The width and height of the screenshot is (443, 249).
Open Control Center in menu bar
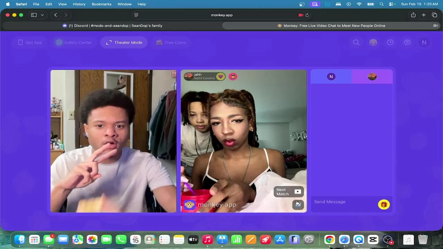(x=392, y=4)
